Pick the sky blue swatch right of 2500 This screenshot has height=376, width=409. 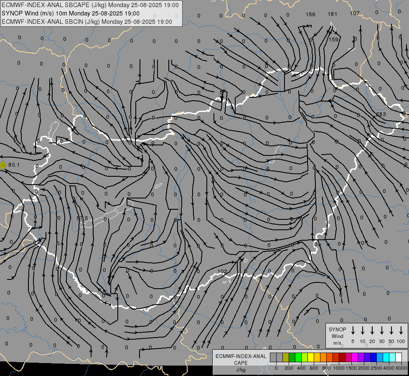pos(380,358)
